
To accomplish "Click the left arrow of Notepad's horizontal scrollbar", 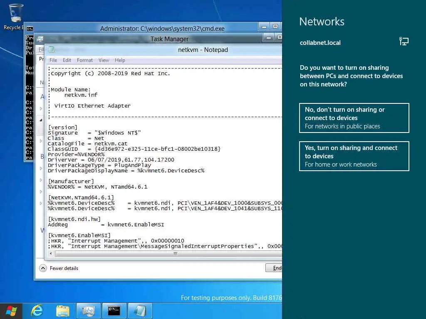I will pos(51,253).
